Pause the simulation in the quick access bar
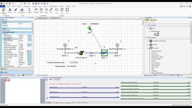The image size is (192, 108). click(x=42, y=4)
